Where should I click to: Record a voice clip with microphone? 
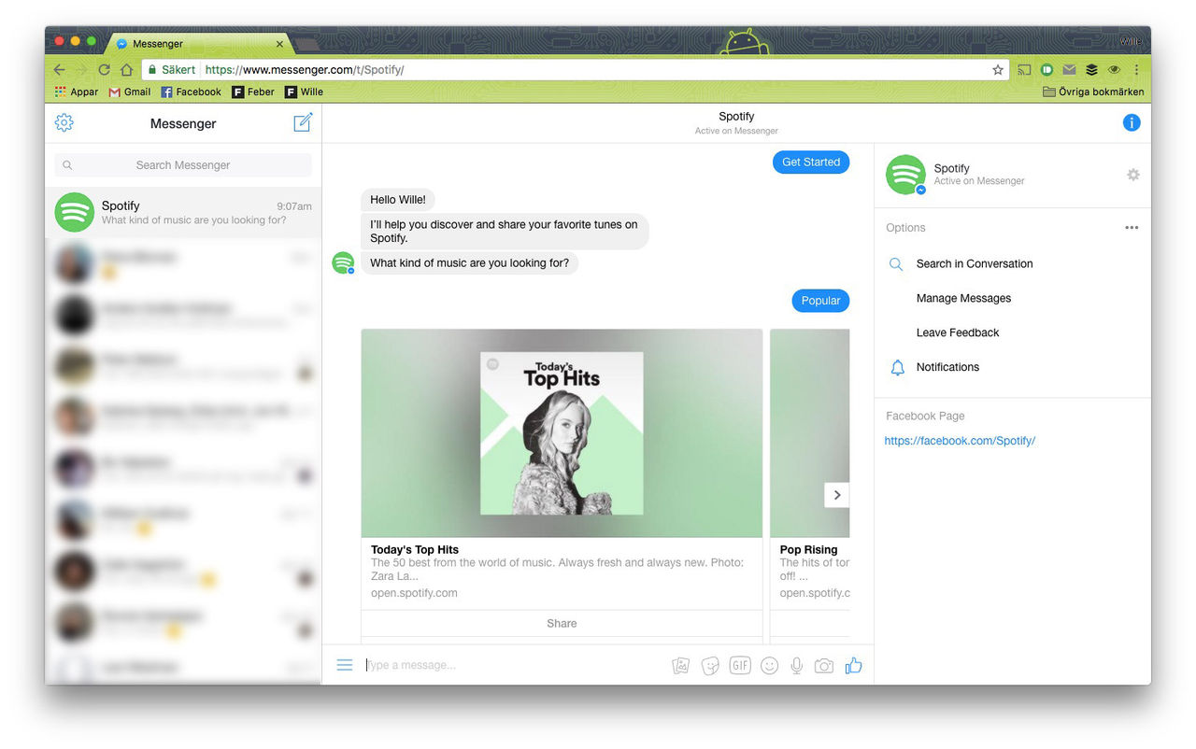pyautogui.click(x=797, y=666)
